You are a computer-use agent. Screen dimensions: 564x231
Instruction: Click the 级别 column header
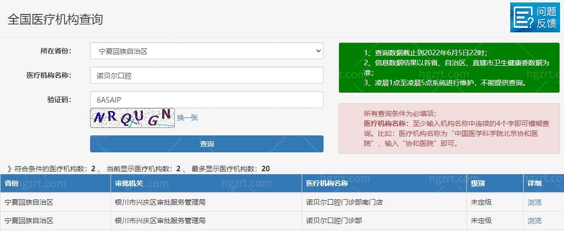point(495,184)
